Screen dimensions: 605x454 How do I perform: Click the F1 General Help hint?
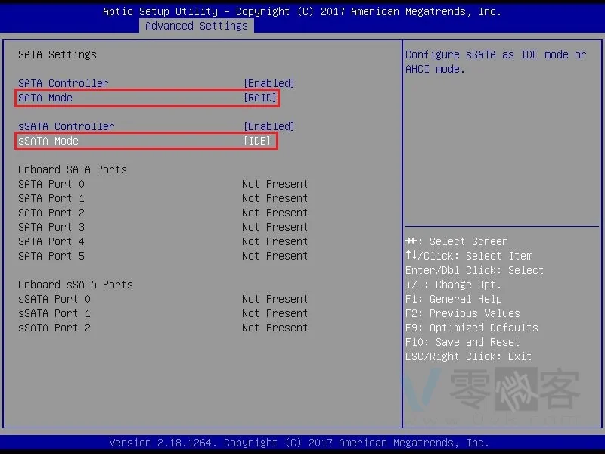point(454,299)
